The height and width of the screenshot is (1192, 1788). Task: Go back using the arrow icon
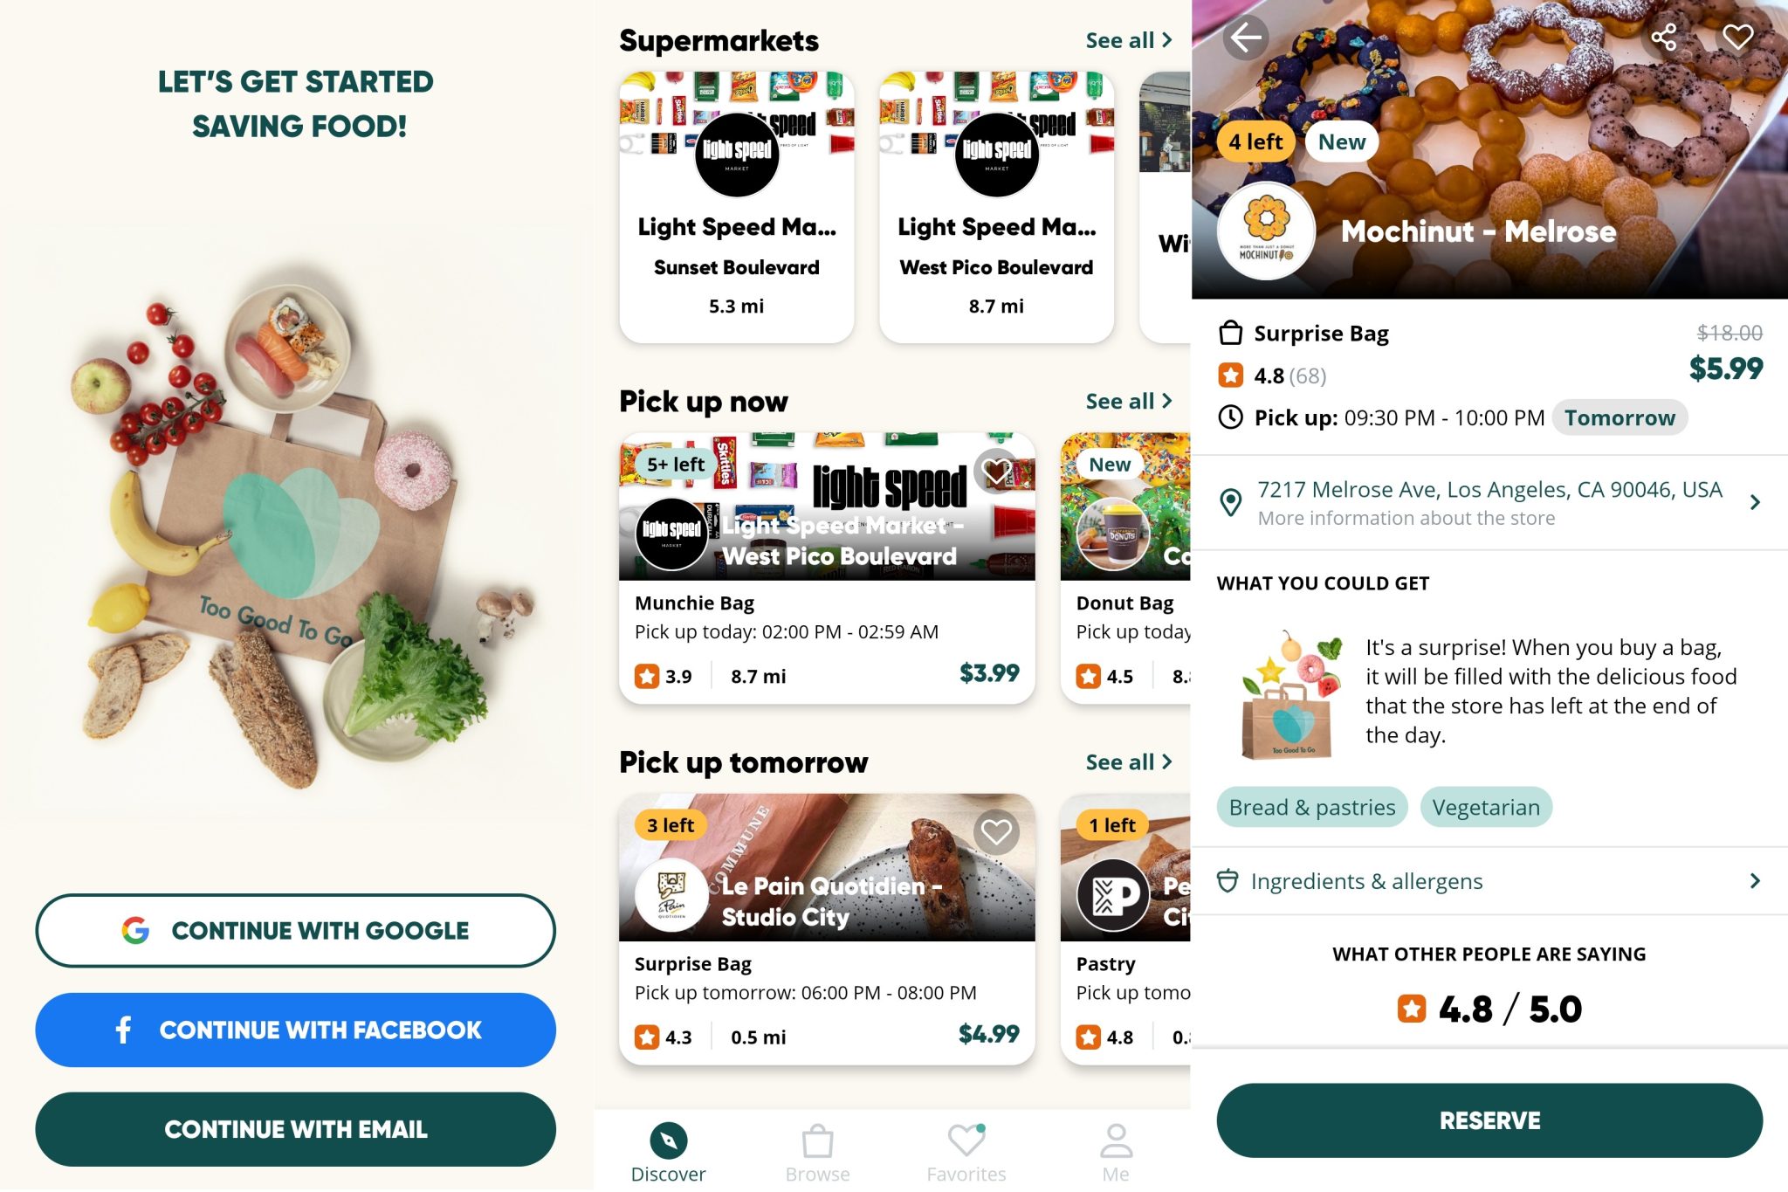[1246, 38]
